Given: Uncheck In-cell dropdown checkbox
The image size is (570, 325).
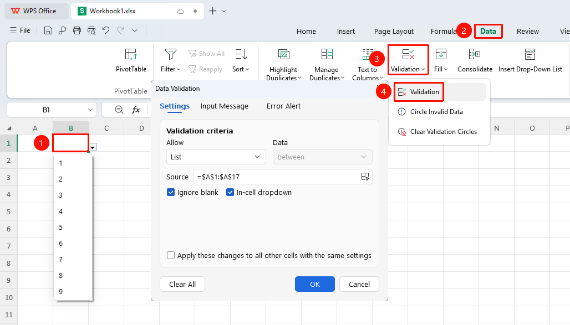Looking at the screenshot, I should 230,193.
